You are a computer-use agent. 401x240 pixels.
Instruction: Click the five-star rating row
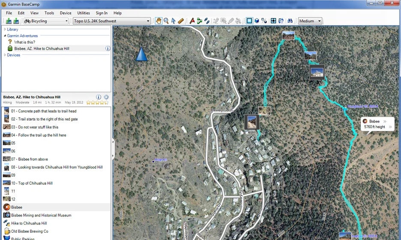[x=97, y=102]
